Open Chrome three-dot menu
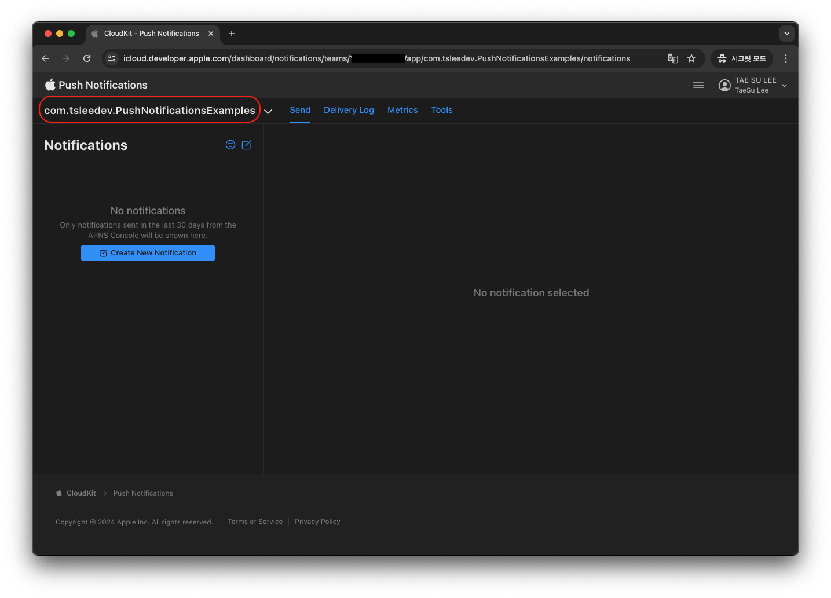The image size is (831, 598). click(x=786, y=58)
